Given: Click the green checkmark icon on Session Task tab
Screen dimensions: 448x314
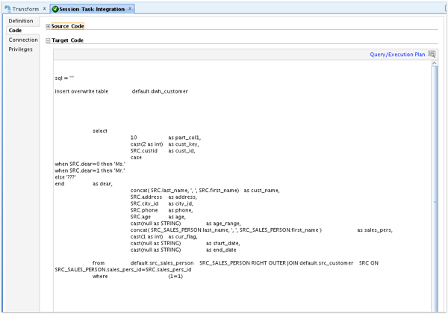Looking at the screenshot, I should click(x=55, y=9).
